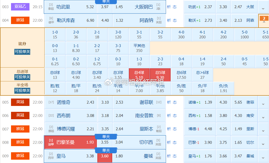Click the 态 icon for the 里斯本 match
Screen dimensions: 269x163
[x=175, y=129]
